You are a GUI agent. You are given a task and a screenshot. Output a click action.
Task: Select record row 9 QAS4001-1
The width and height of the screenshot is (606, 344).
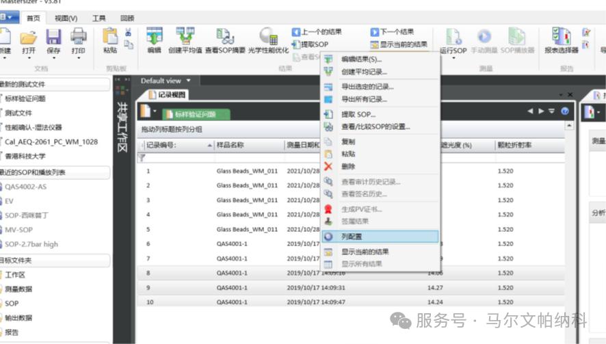click(351, 288)
